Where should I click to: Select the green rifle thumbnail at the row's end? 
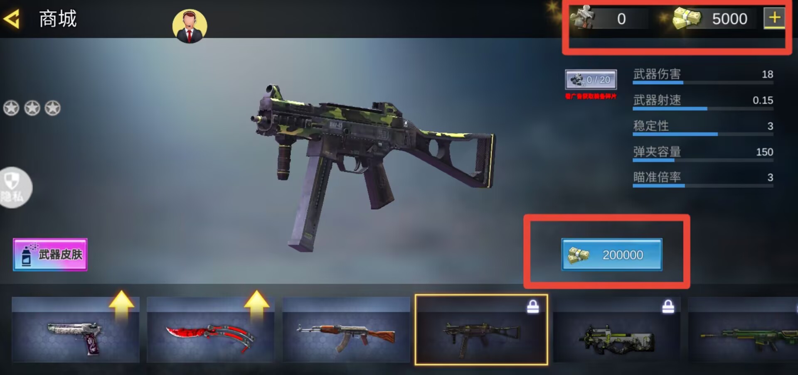[x=743, y=330]
